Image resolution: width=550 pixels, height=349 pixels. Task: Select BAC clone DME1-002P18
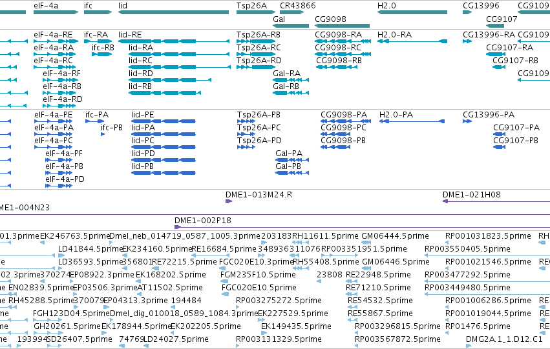click(363, 227)
